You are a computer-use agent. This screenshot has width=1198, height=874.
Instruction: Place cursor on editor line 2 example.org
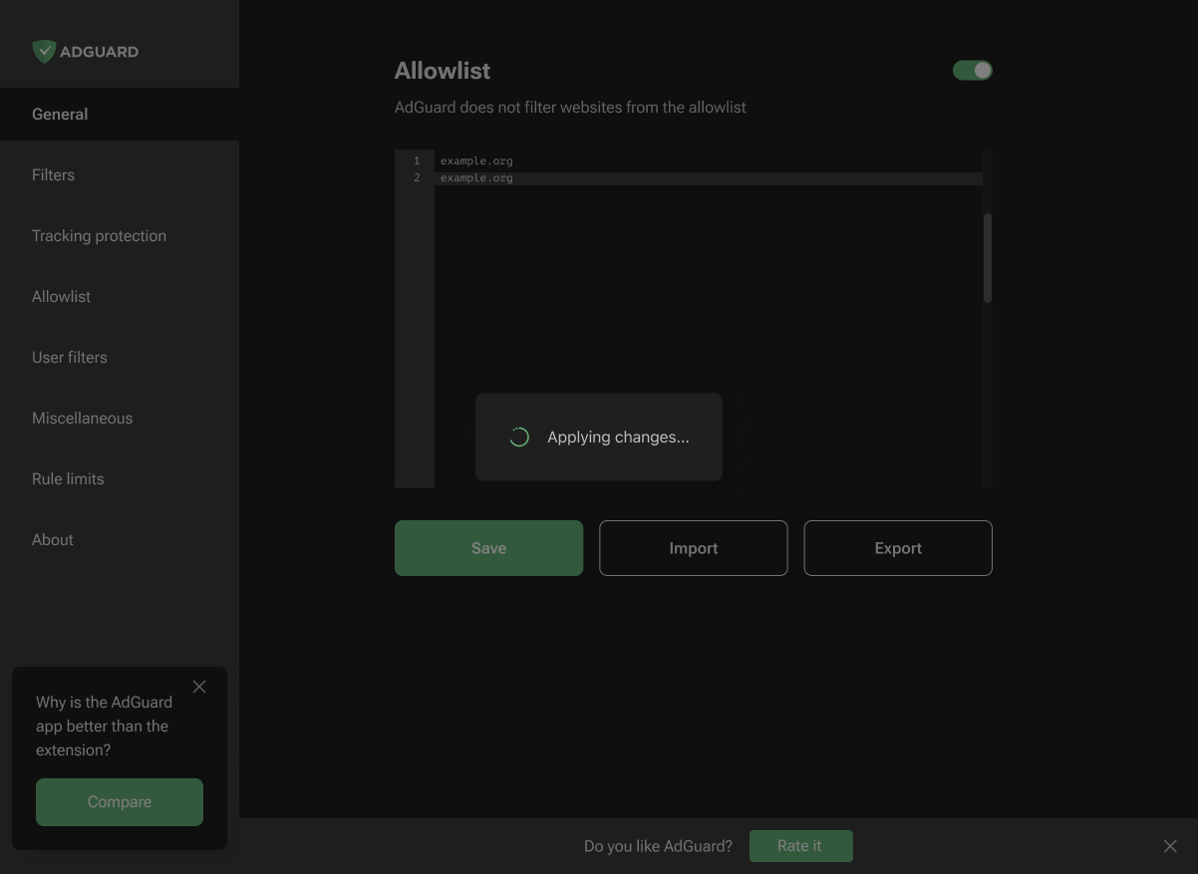pyautogui.click(x=476, y=177)
